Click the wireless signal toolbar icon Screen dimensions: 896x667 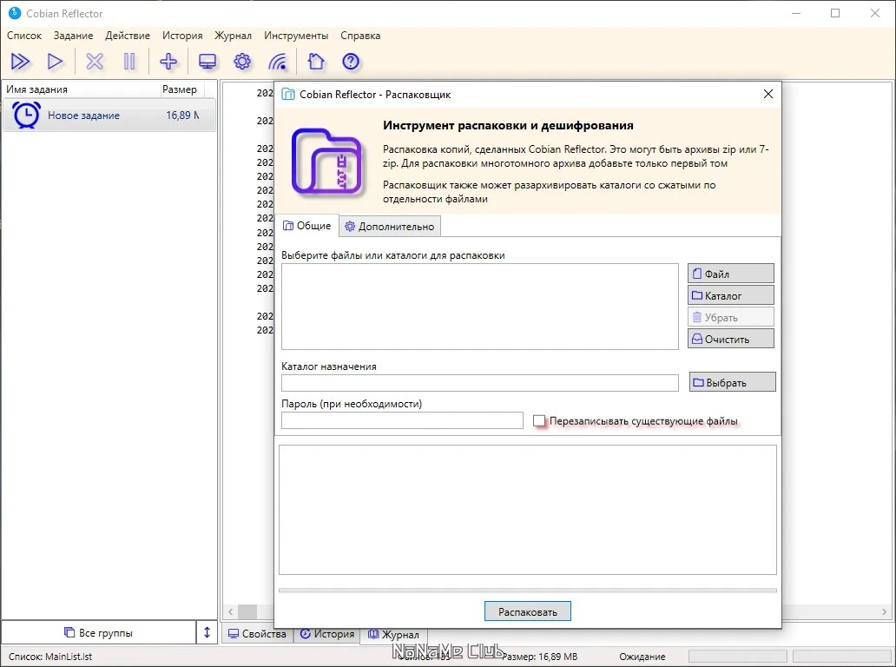[278, 61]
